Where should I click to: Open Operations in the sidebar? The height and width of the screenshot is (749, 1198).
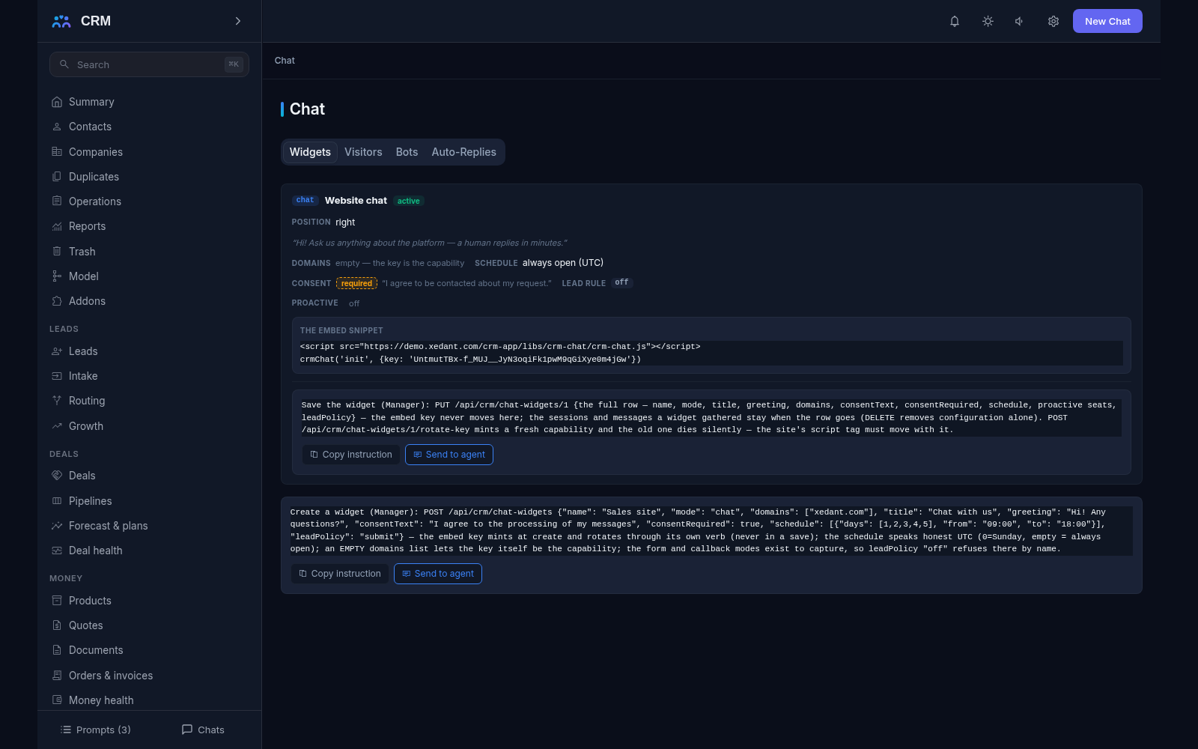pos(149,201)
